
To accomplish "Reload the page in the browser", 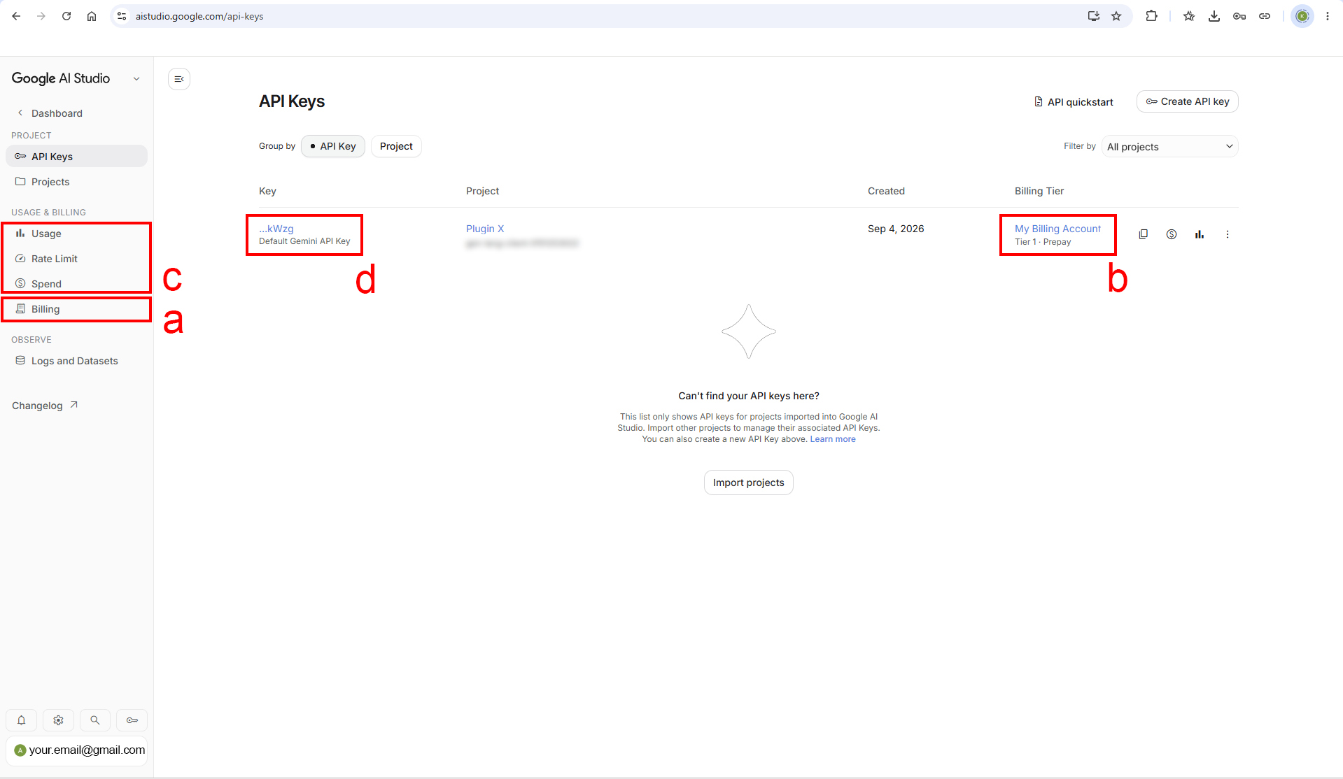I will [66, 16].
